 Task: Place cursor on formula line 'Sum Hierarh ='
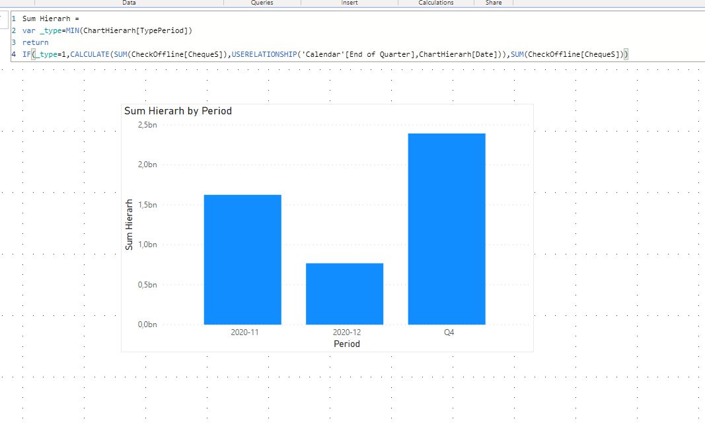(x=51, y=19)
